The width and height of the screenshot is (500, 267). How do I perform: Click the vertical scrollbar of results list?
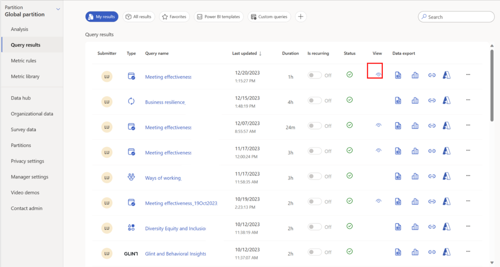491,85
